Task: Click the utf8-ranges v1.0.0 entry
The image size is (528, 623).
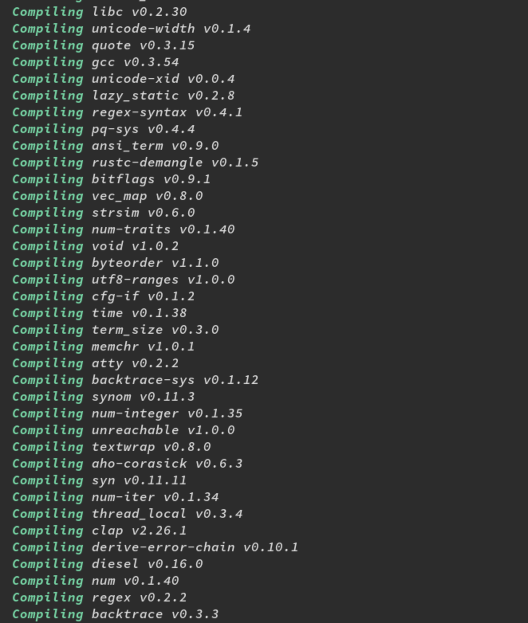Action: pos(123,279)
